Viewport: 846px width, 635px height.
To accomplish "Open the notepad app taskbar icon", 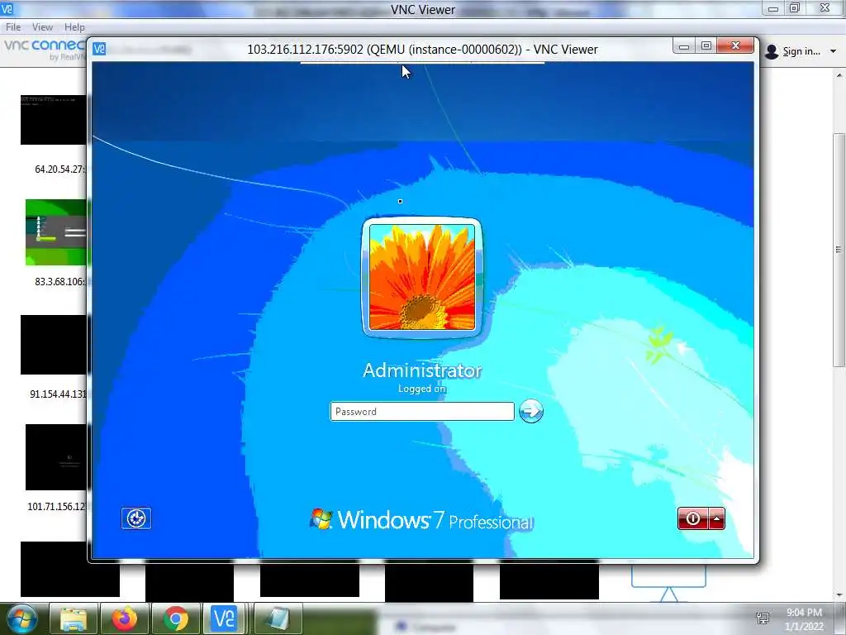I will 278,619.
